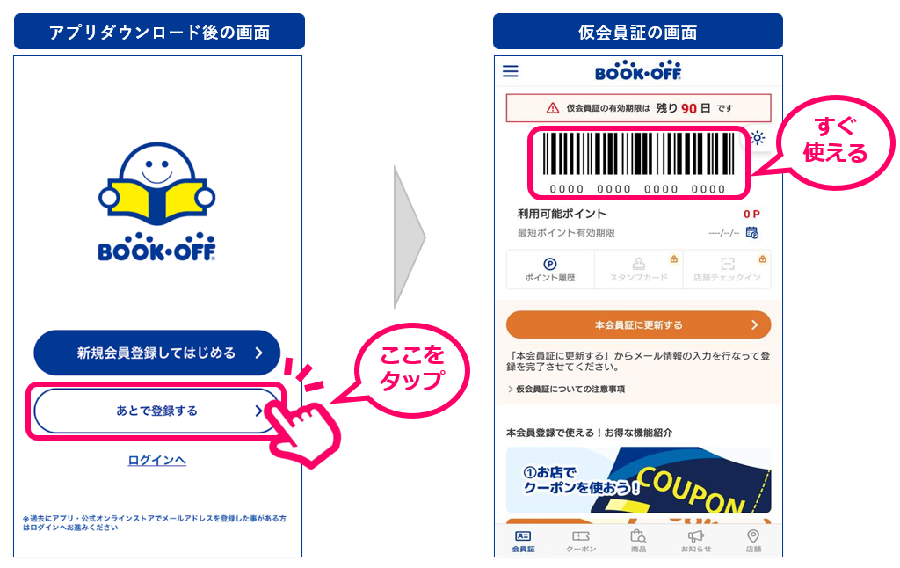Tap the BOOK·OFF header logo
The height and width of the screenshot is (568, 900).
(638, 70)
